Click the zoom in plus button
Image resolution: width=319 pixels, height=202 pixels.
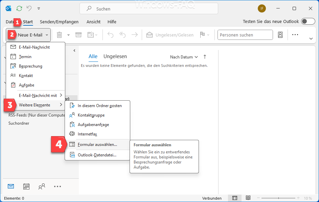[x=298, y=198]
